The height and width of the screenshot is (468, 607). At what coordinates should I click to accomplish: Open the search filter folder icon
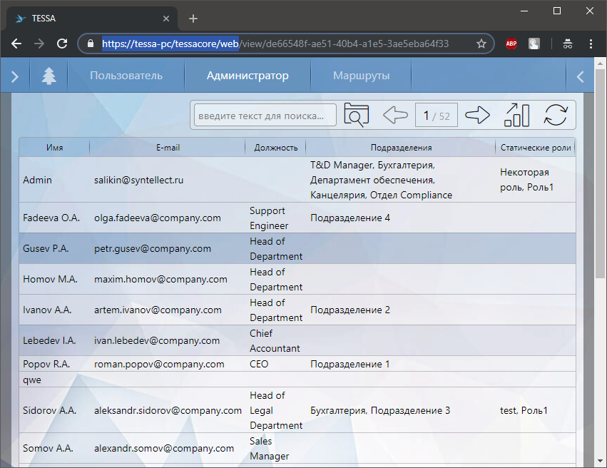tap(357, 115)
